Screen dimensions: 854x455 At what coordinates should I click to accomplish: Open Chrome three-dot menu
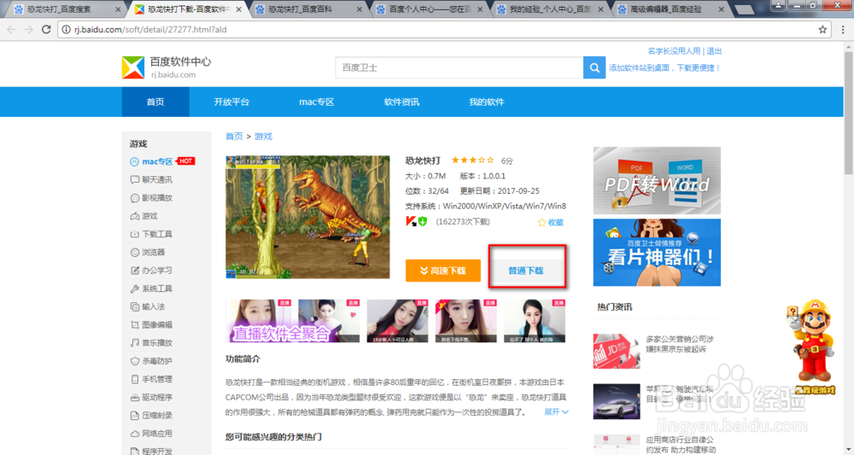[x=843, y=29]
